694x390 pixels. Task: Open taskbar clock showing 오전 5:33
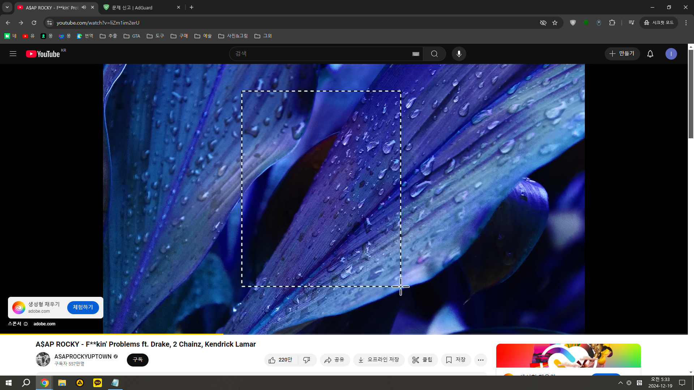pyautogui.click(x=660, y=383)
